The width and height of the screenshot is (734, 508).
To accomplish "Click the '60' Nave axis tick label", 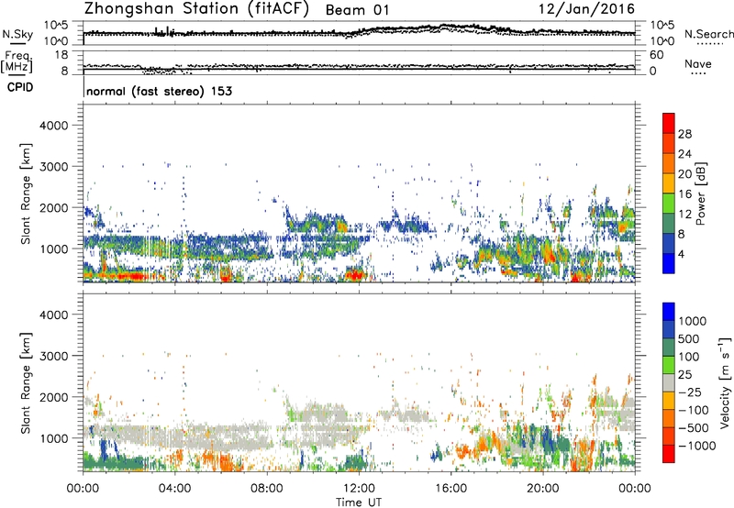I will (656, 55).
